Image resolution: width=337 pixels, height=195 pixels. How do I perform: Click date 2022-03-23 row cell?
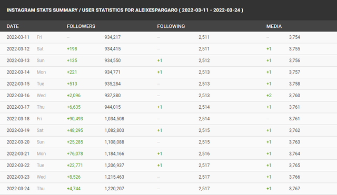(18, 177)
